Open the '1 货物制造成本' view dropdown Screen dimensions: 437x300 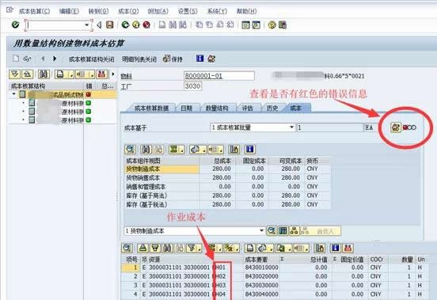click(261, 230)
